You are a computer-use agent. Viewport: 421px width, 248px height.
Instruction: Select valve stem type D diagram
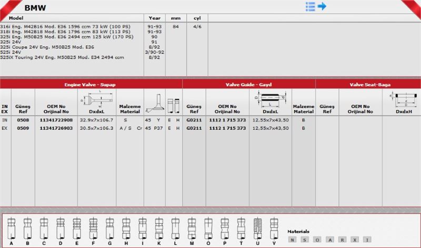[61, 229]
